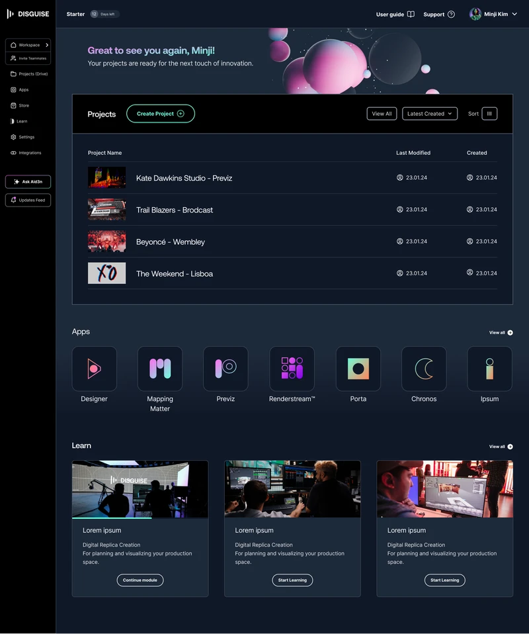This screenshot has height=634, width=529.
Task: Open the Support help icon
Action: [451, 15]
